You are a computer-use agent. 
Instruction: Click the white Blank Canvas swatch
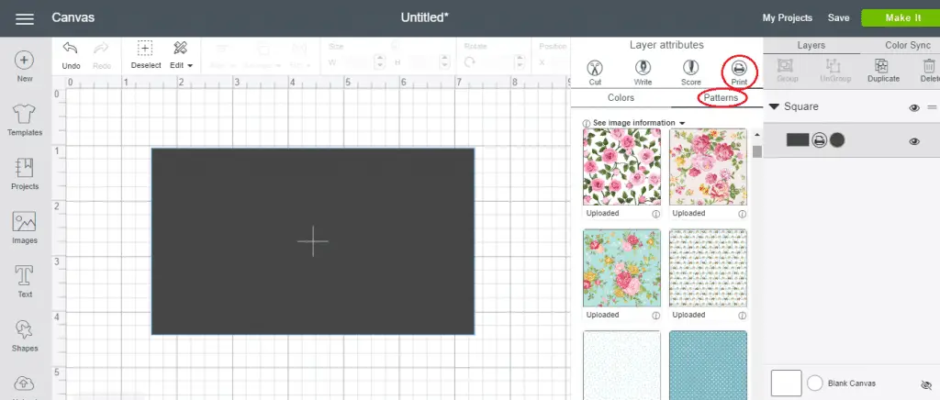[x=786, y=383]
